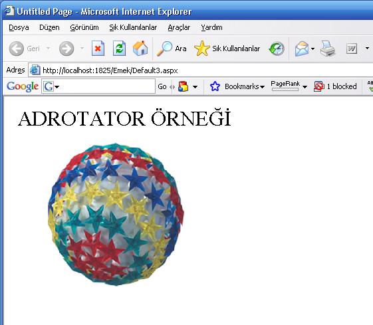
Task: Toggle the popup blocker '1 blocked'
Action: click(x=335, y=86)
